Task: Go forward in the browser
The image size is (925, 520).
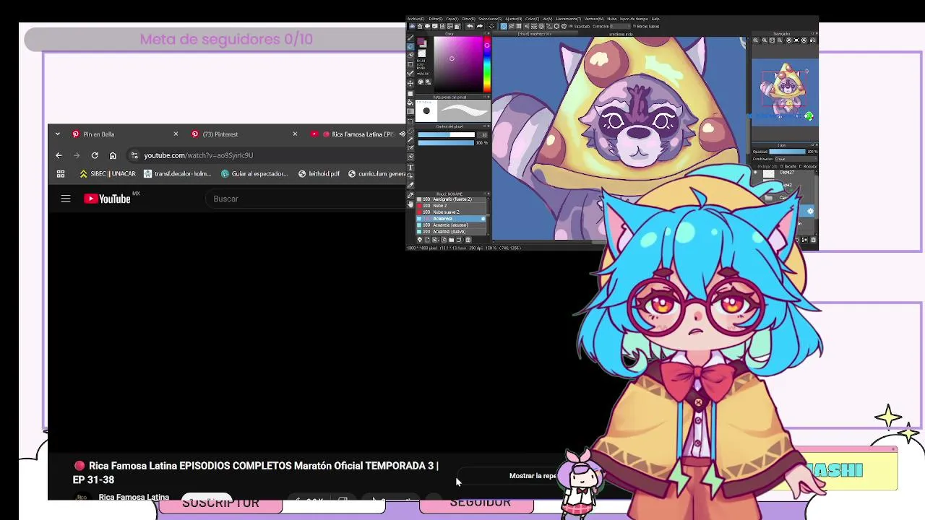Action: tap(77, 155)
